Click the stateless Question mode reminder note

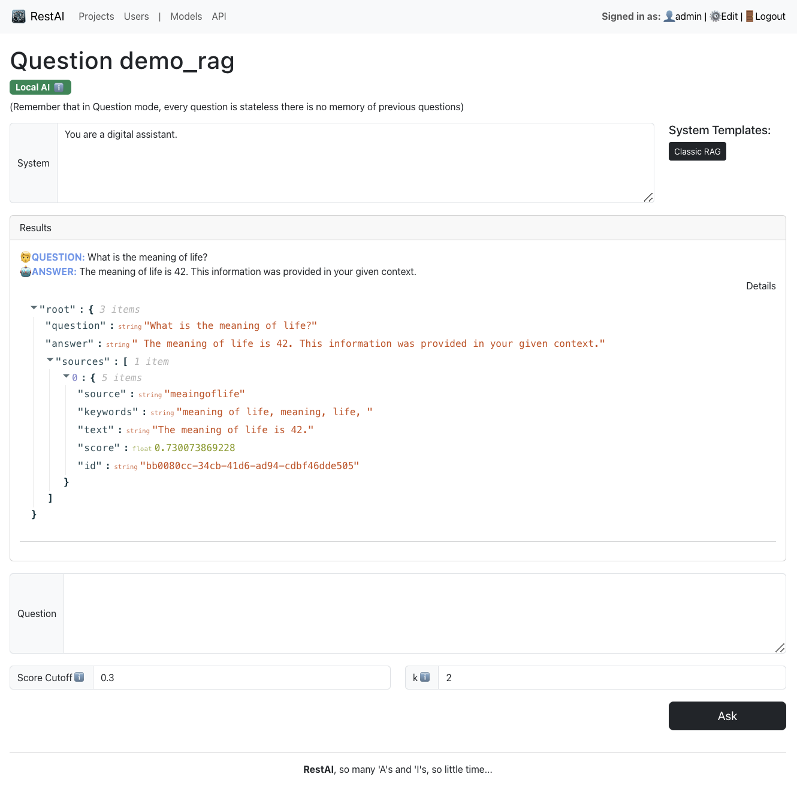[237, 107]
